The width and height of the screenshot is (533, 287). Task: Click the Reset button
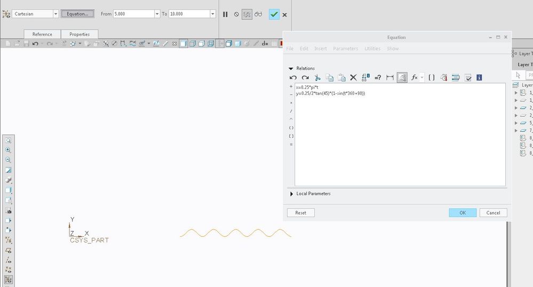coord(301,212)
